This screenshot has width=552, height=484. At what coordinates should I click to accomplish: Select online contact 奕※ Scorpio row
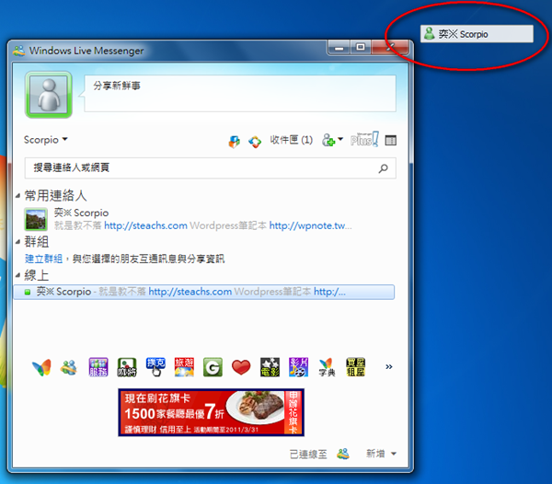tap(204, 292)
